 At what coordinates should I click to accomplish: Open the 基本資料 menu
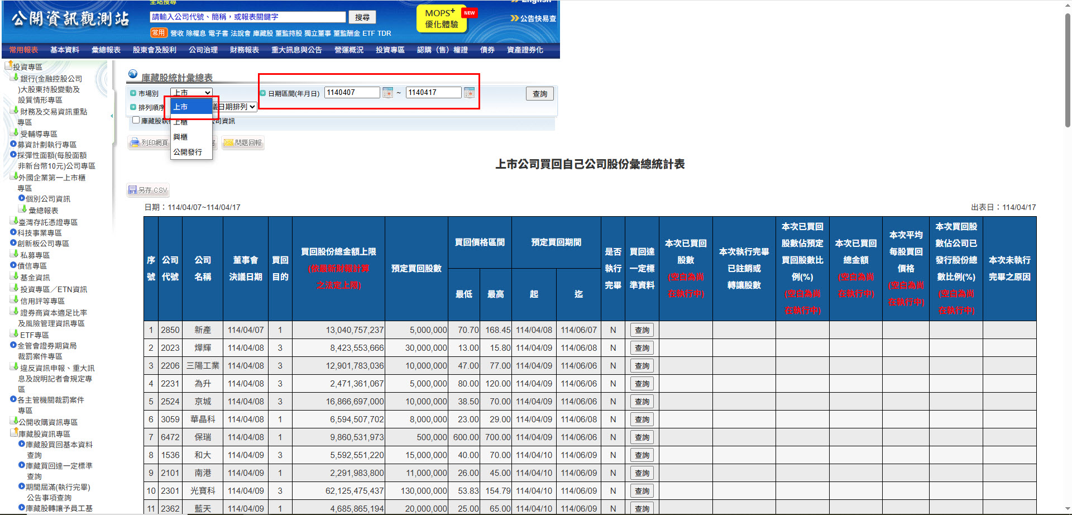[x=65, y=50]
